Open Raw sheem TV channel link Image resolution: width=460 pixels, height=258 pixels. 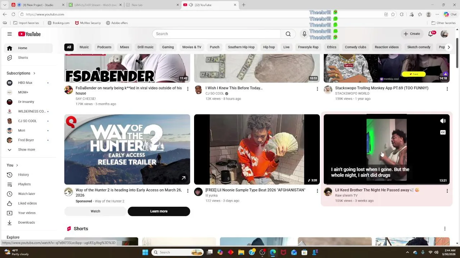click(x=346, y=196)
